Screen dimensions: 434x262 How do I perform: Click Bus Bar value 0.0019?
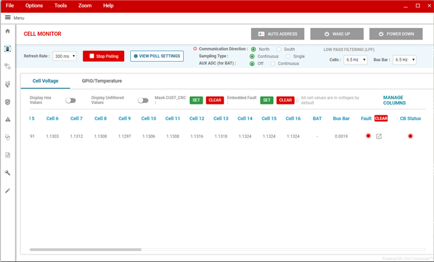click(x=341, y=136)
